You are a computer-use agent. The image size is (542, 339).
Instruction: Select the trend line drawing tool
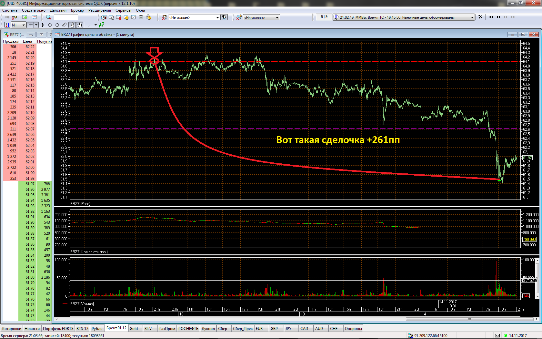[90, 25]
